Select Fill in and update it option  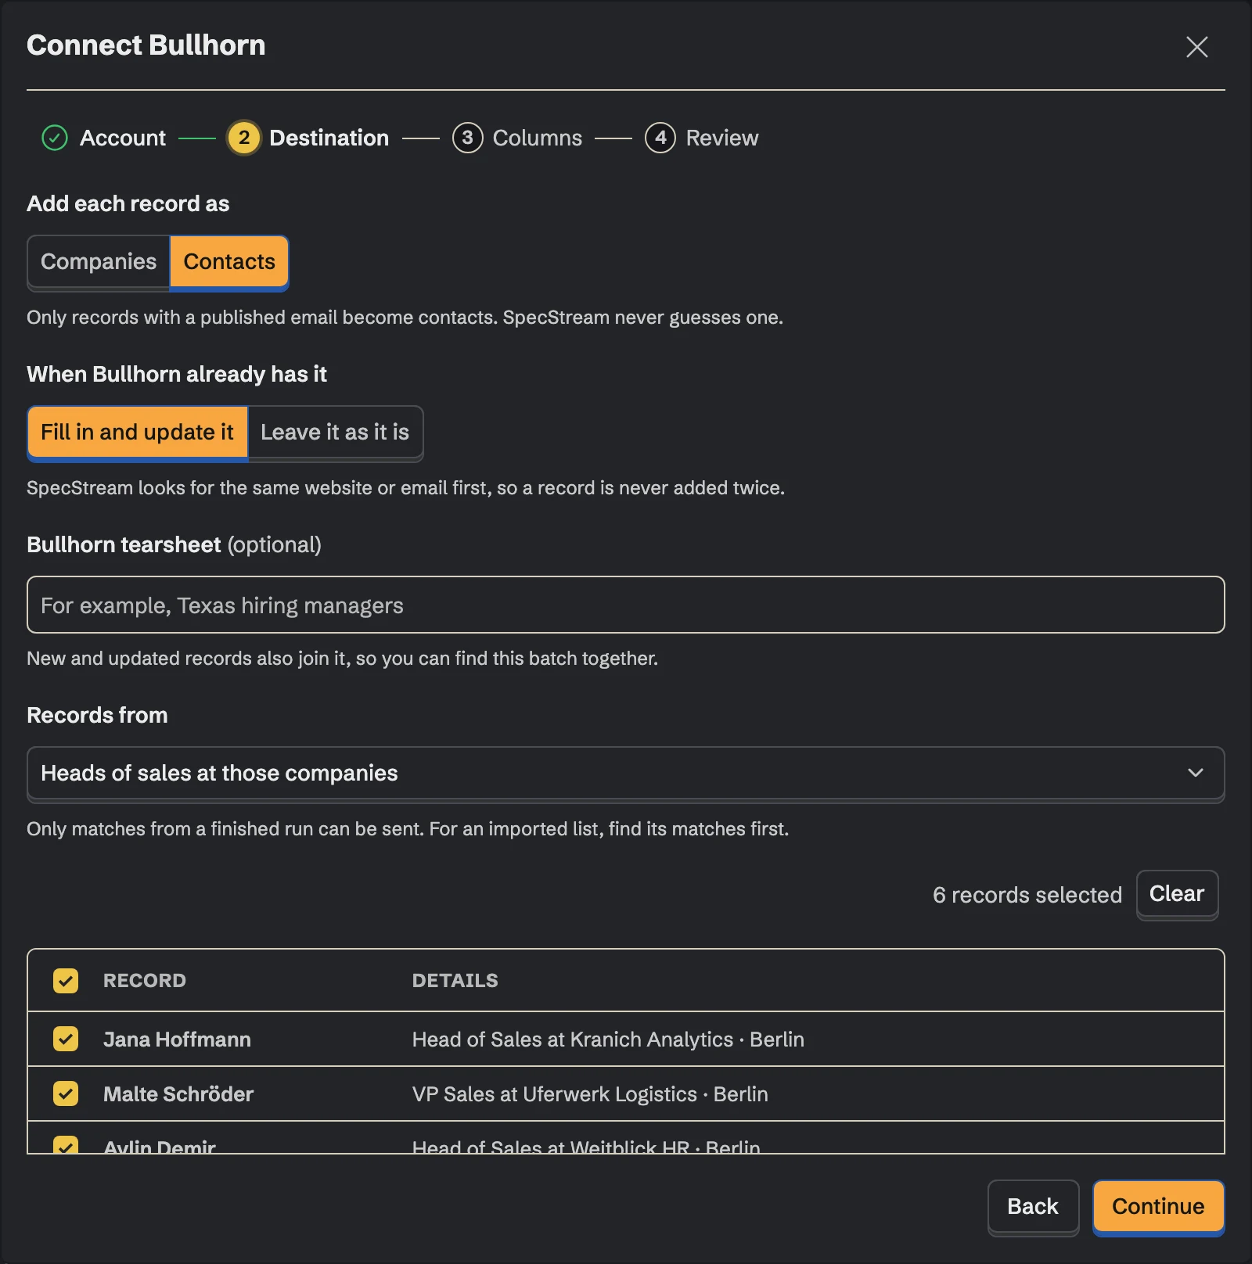pyautogui.click(x=138, y=433)
